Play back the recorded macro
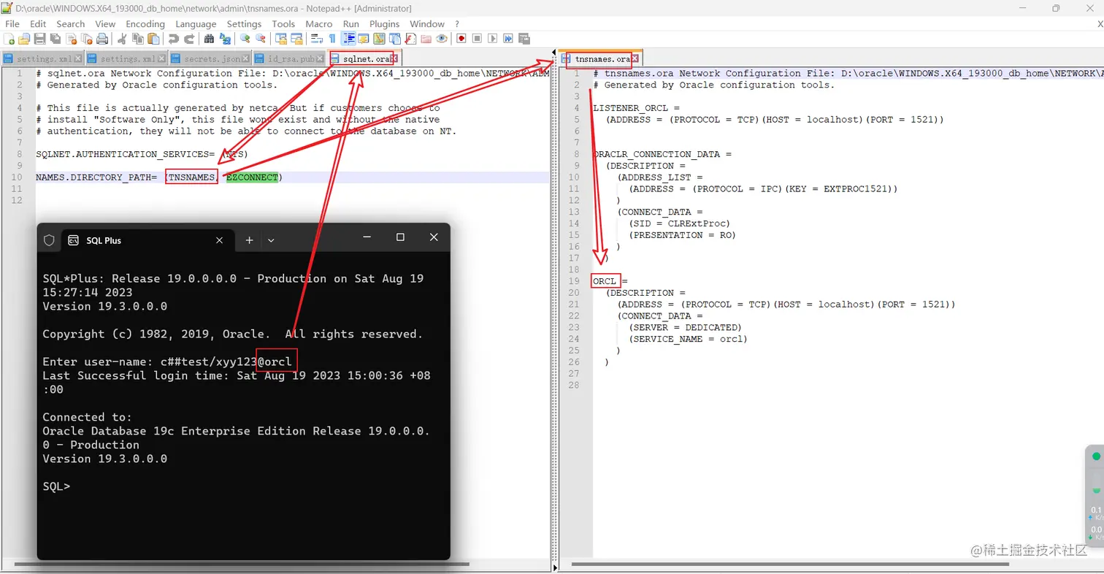This screenshot has width=1104, height=574. (x=493, y=39)
